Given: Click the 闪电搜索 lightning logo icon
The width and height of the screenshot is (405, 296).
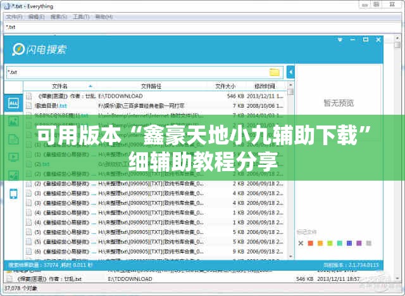Looking at the screenshot, I should [x=18, y=49].
